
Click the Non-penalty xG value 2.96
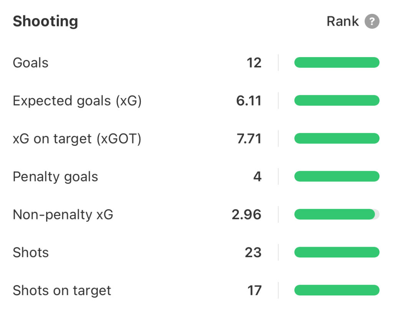(x=246, y=214)
